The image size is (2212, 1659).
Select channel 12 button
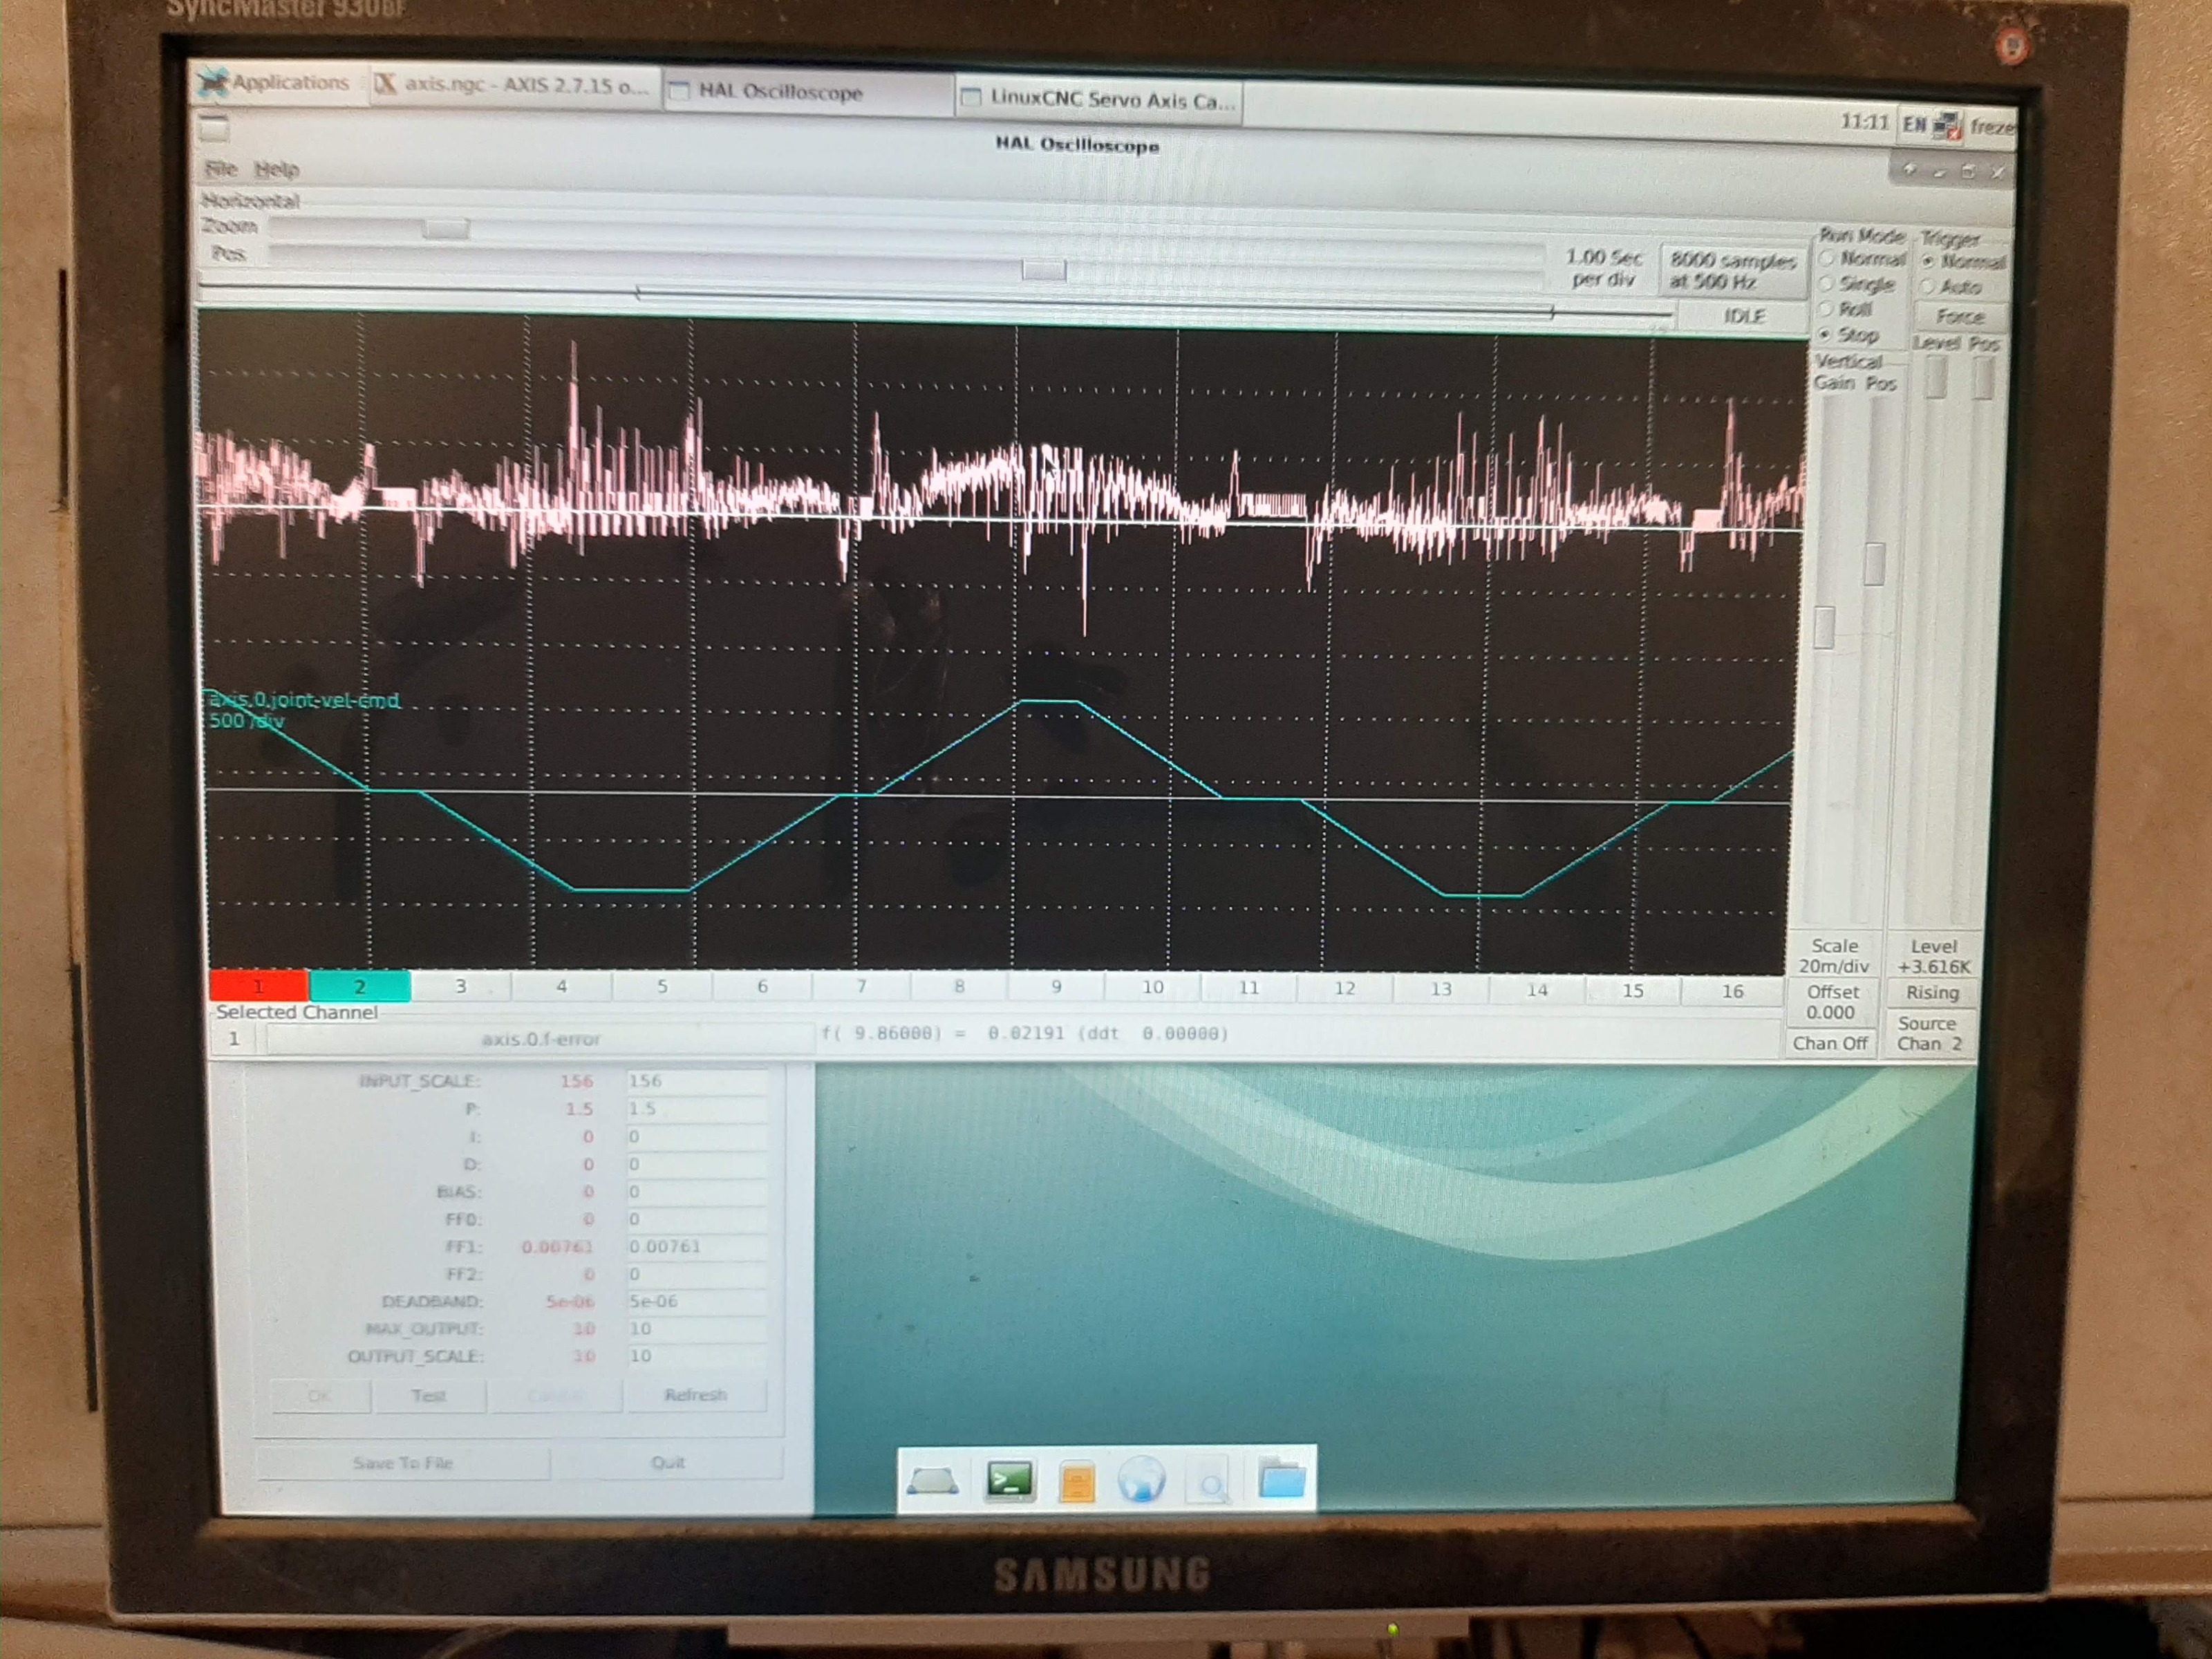point(1344,988)
